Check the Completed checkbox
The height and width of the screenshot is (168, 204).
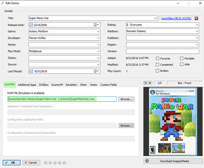coord(157,64)
